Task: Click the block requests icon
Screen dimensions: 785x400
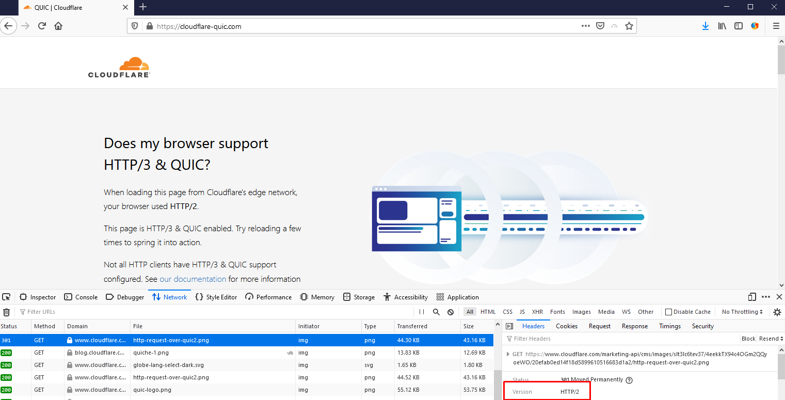Action: click(450, 312)
